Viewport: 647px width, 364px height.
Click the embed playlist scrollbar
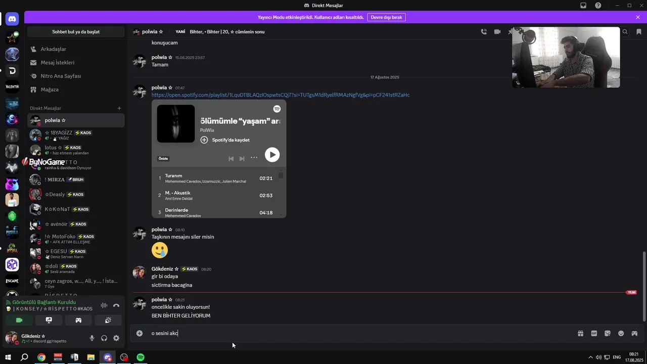[x=281, y=175]
